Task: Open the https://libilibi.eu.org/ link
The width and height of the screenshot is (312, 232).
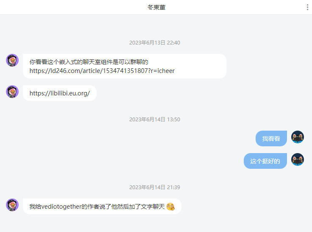Action: click(x=60, y=93)
